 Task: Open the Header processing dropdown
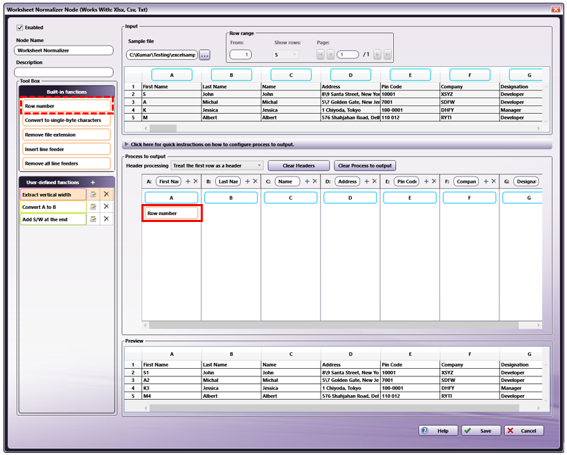coord(217,165)
